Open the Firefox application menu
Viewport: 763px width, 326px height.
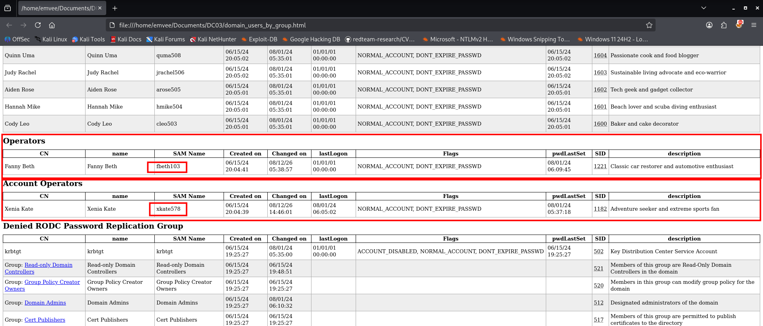click(754, 25)
